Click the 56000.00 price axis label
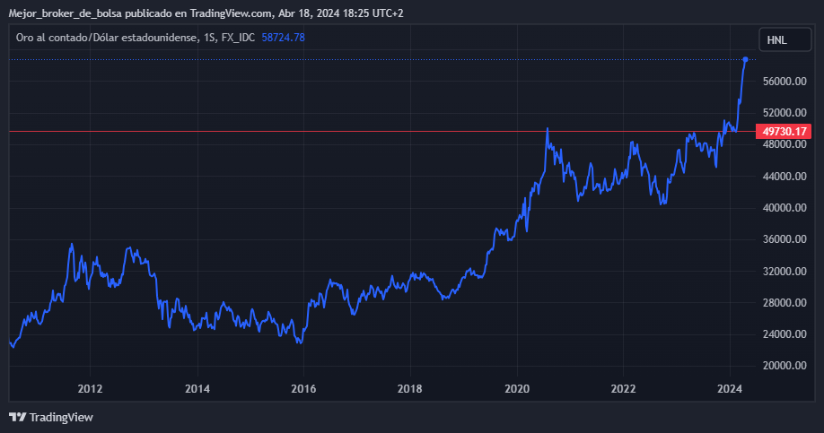Image resolution: width=824 pixels, height=433 pixels. [785, 82]
